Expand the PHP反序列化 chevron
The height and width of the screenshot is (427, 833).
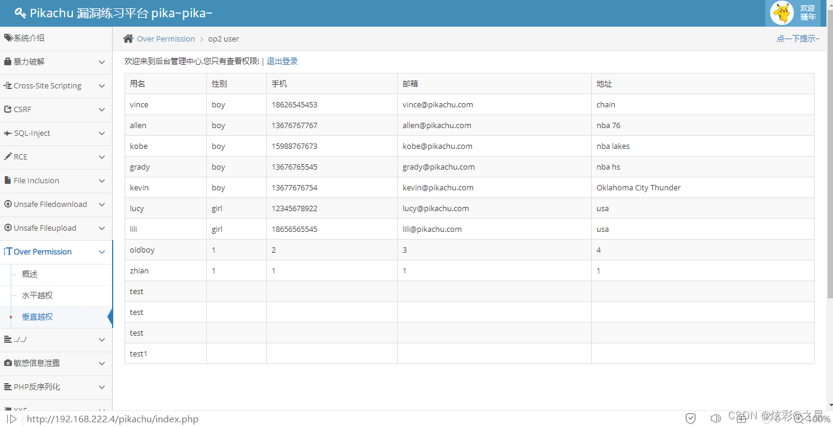click(x=102, y=387)
